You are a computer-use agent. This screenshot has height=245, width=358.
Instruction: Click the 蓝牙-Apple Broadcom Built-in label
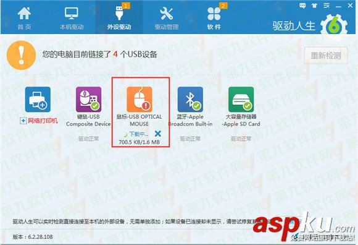pos(190,120)
